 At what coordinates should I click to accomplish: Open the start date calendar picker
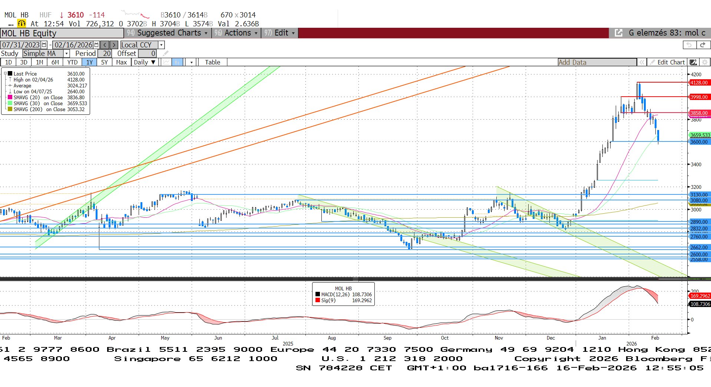pyautogui.click(x=44, y=45)
